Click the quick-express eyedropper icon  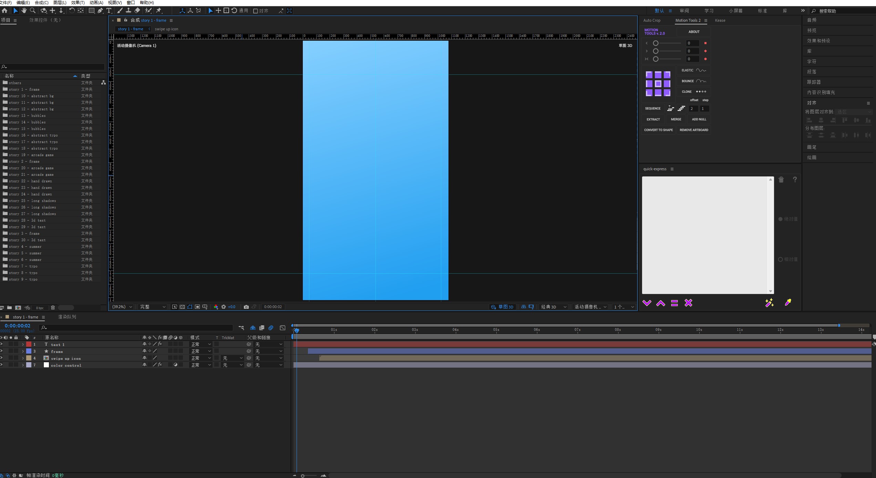point(788,303)
